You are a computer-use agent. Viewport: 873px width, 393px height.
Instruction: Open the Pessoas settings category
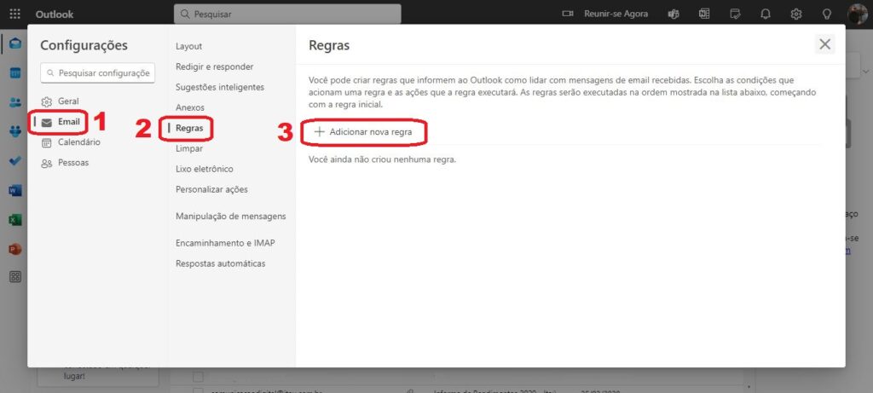pyautogui.click(x=73, y=163)
